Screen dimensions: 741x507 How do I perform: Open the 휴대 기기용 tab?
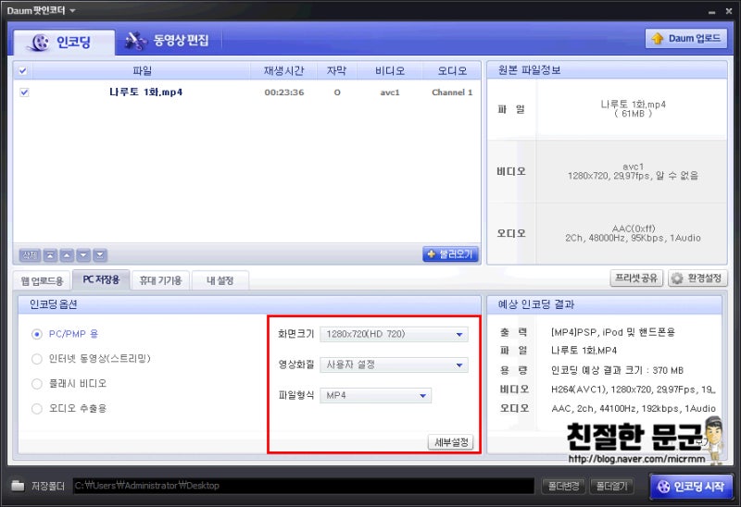[x=160, y=280]
